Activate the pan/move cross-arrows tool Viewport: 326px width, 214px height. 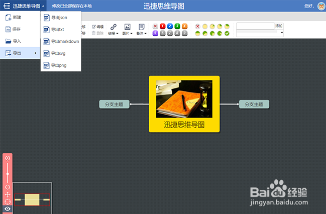(8, 194)
